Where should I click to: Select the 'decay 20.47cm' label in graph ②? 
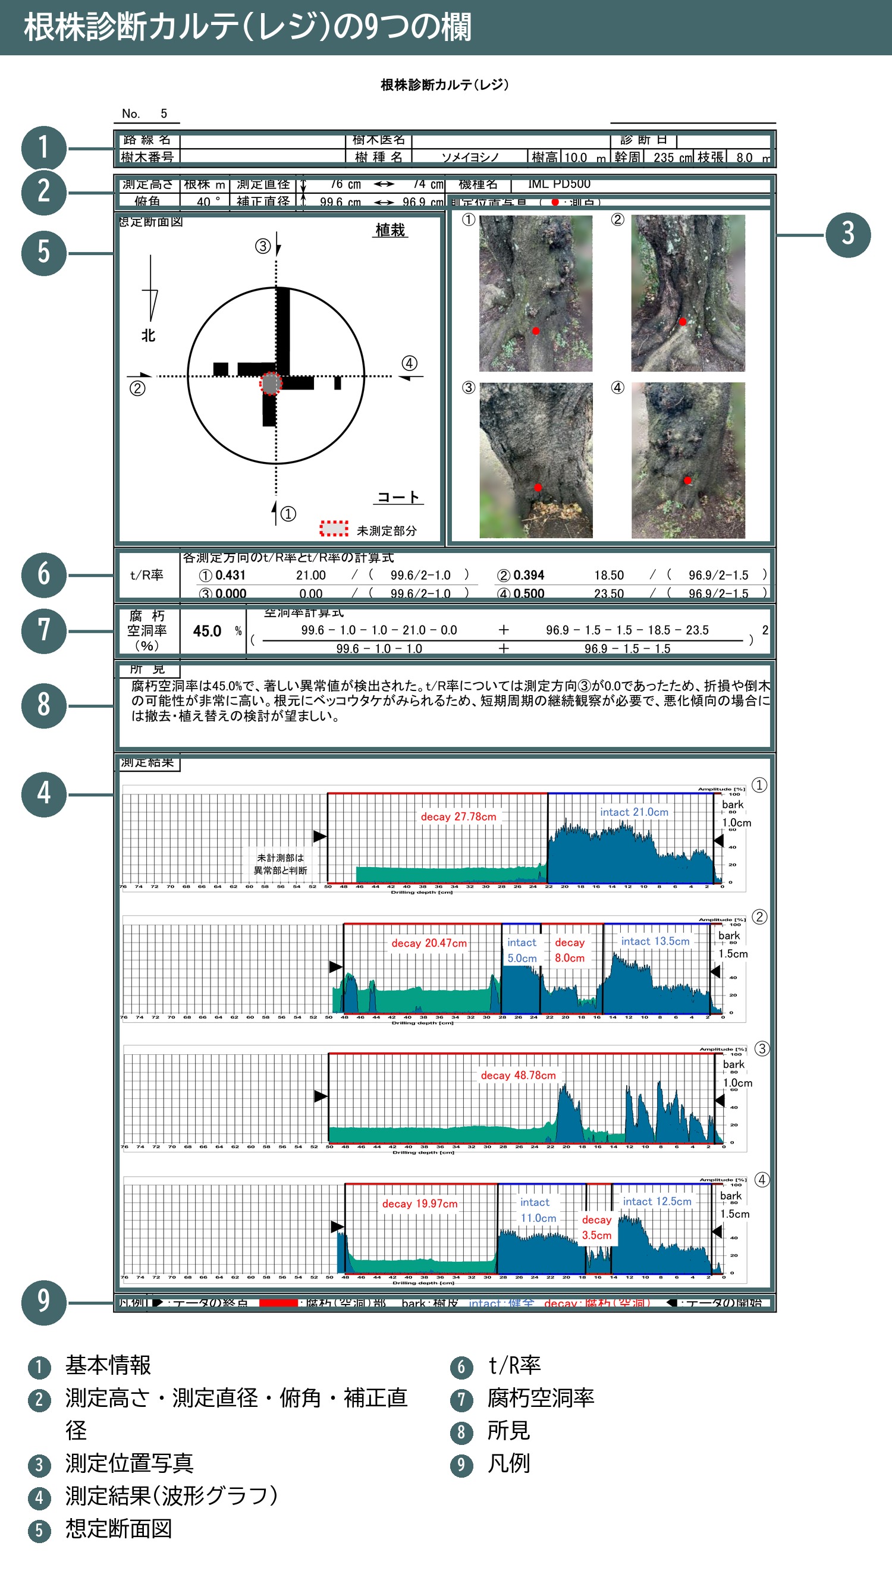coord(429,943)
